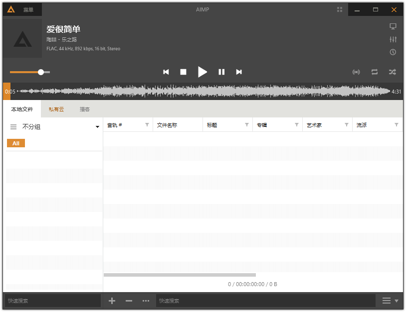Add files with the plus icon

(x=112, y=301)
